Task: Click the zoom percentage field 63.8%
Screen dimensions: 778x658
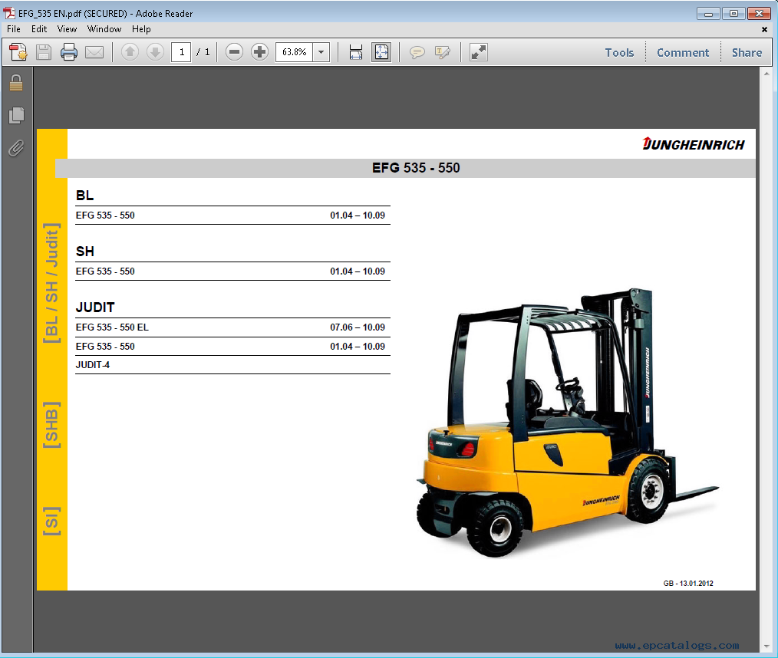Action: [294, 52]
